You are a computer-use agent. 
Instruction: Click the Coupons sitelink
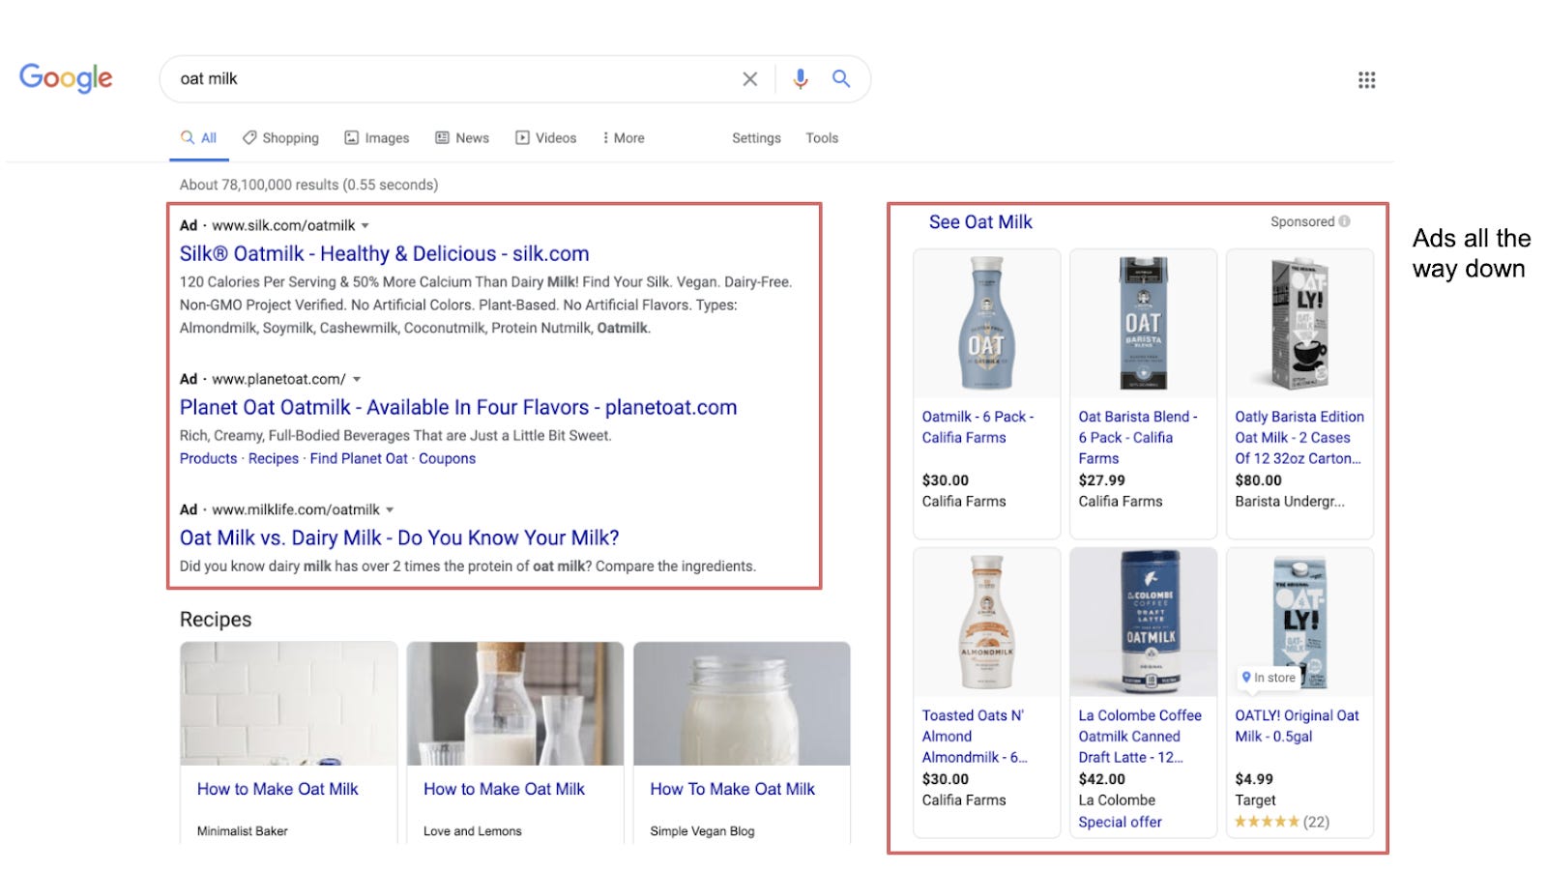pos(447,459)
